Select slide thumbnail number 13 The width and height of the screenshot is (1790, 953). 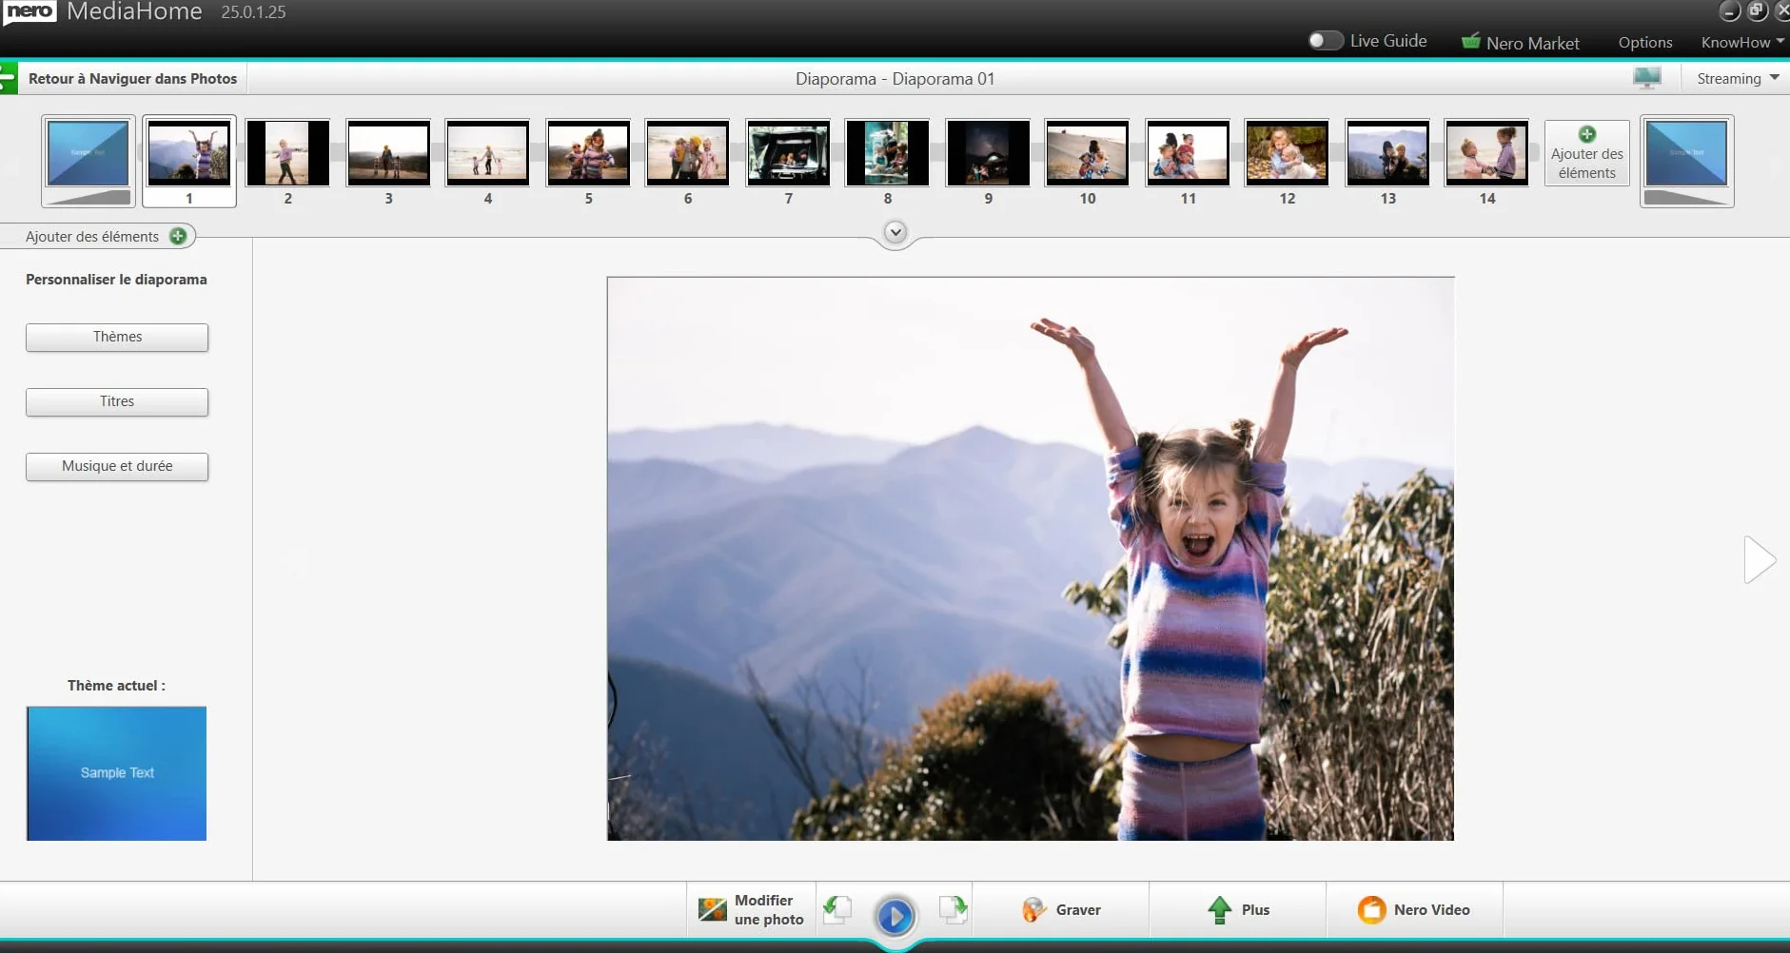coord(1387,153)
